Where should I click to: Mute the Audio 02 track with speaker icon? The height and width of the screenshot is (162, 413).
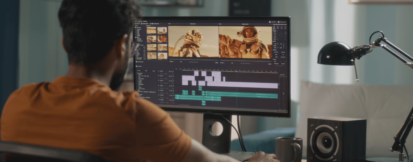pyautogui.click(x=173, y=91)
